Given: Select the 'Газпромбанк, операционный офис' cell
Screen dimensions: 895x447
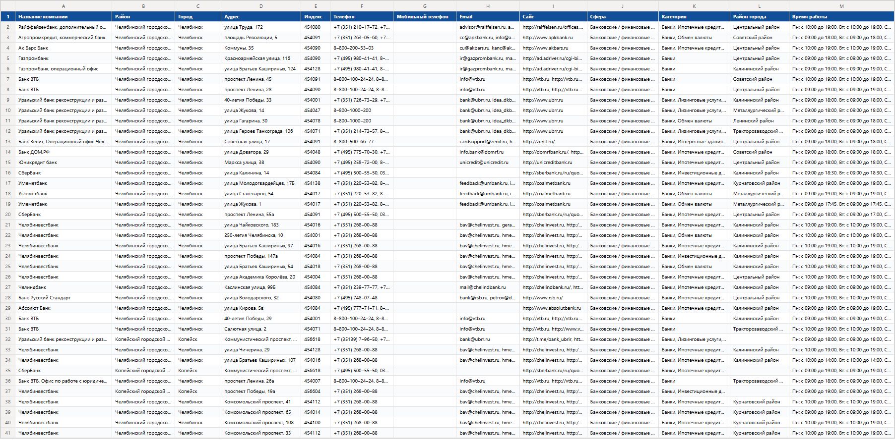Looking at the screenshot, I should (64, 69).
